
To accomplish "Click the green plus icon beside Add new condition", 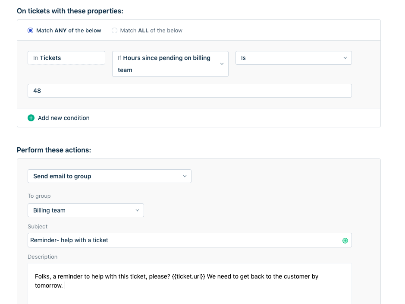I will pos(31,118).
